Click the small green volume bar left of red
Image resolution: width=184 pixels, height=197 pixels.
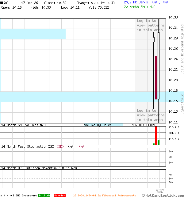tap(154, 144)
